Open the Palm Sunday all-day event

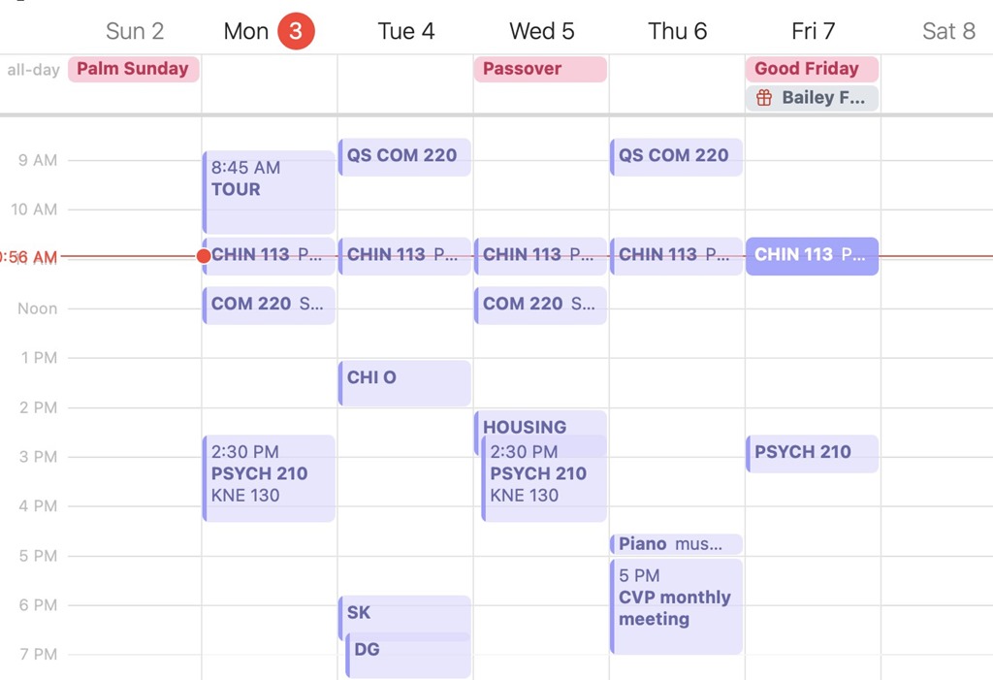coord(134,69)
